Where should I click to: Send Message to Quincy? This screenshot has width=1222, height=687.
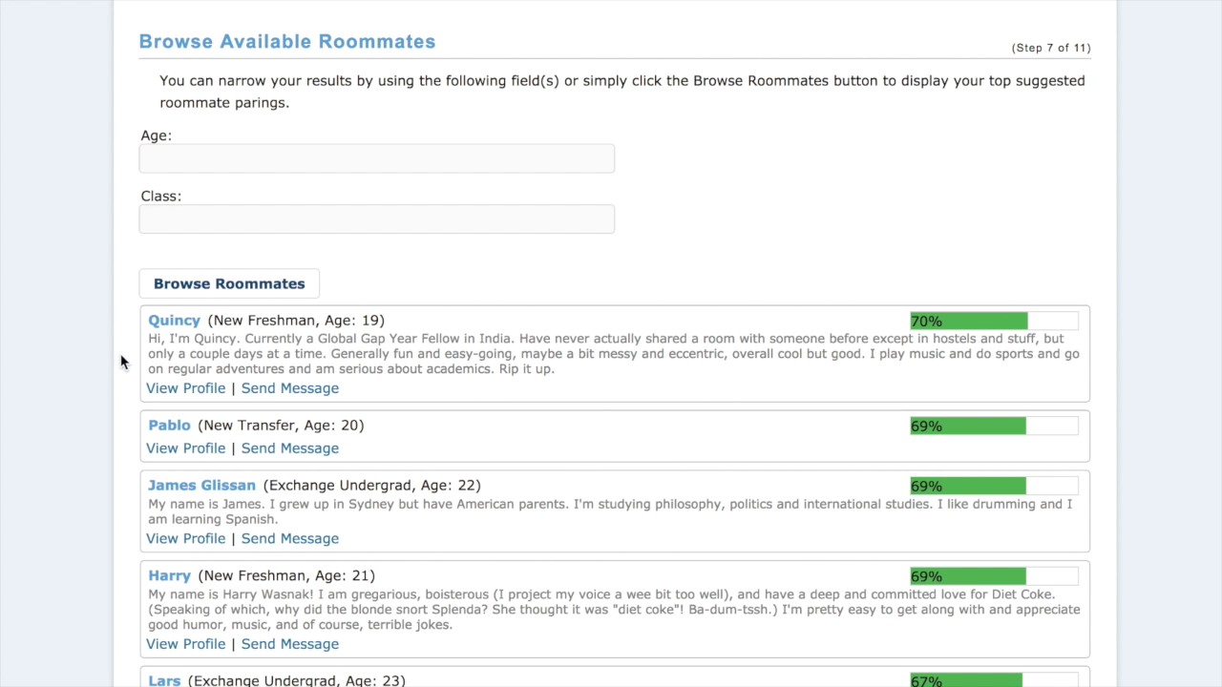(290, 388)
